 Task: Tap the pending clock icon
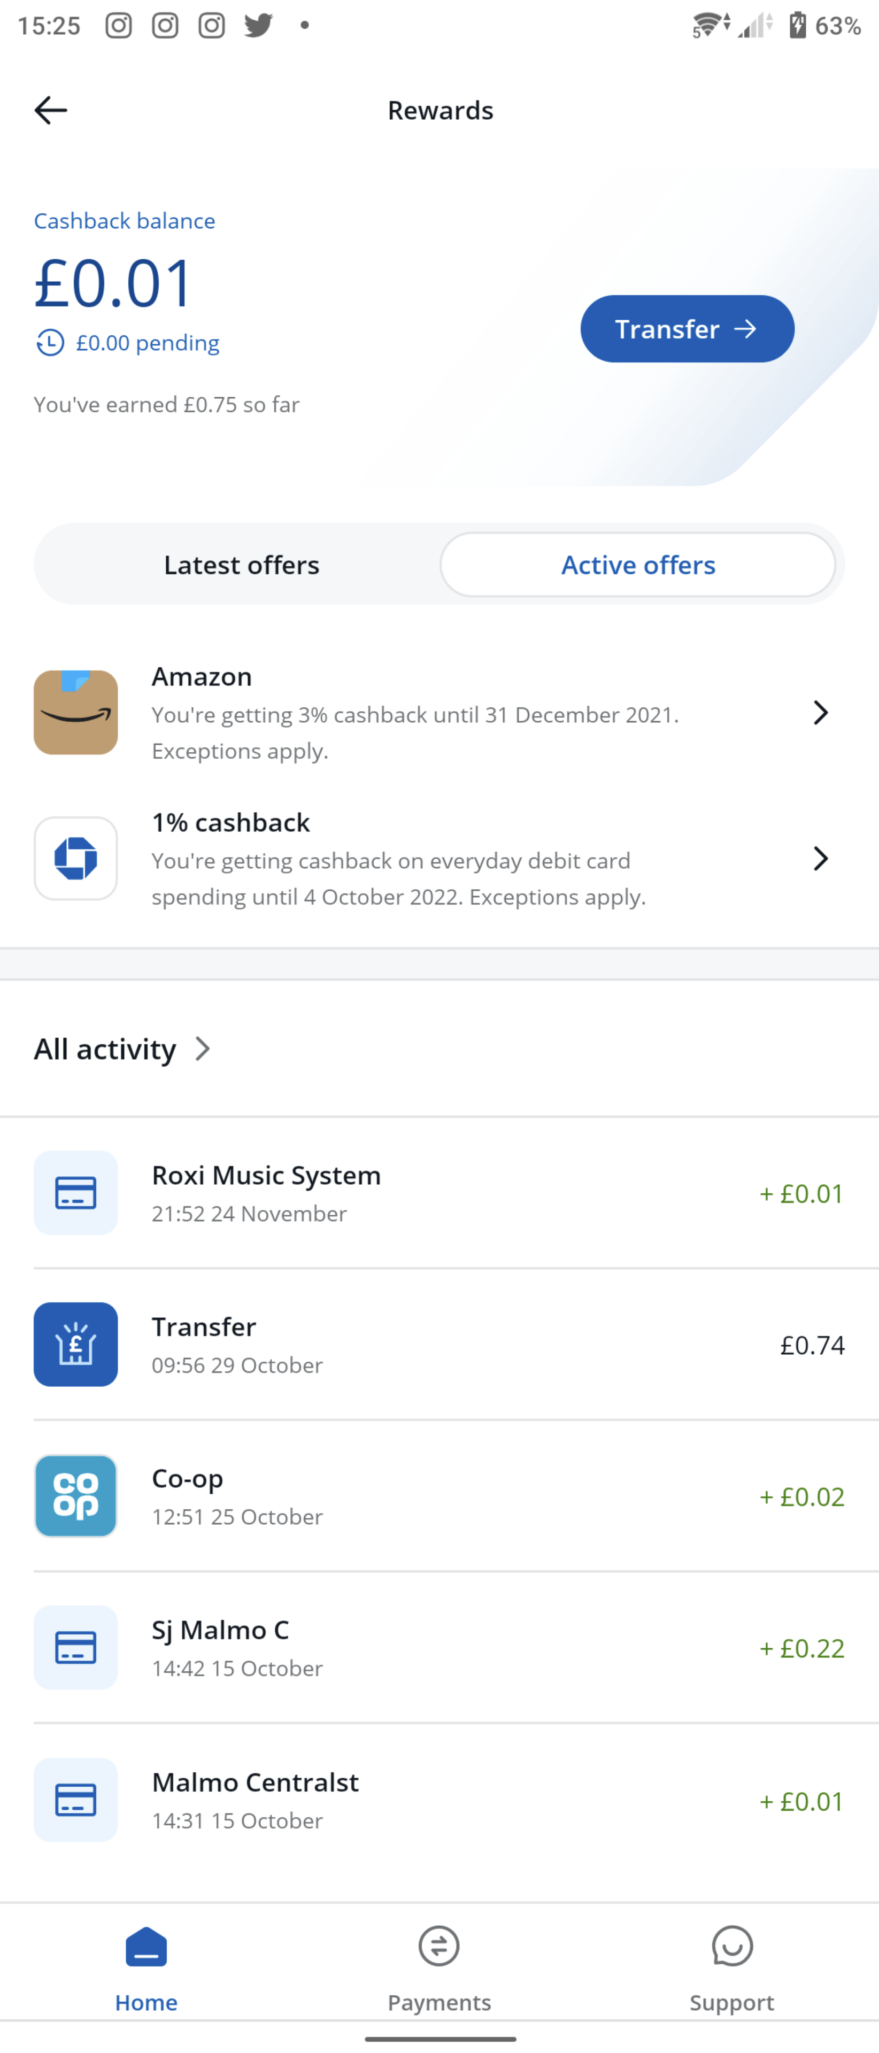point(50,343)
